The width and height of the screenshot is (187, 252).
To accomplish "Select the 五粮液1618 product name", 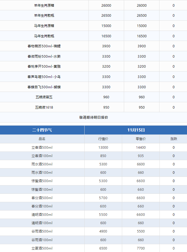I will [44, 107].
